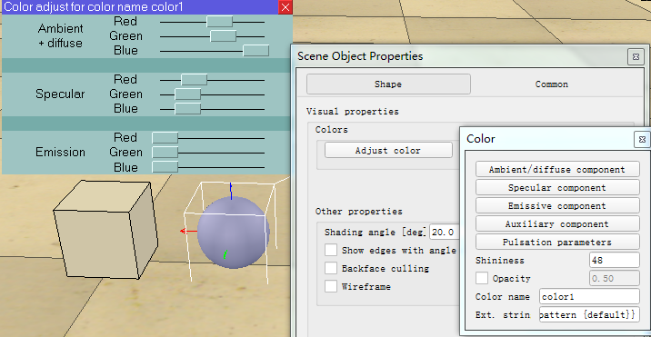This screenshot has height=337, width=651.
Task: Adjust the Specular Green slider
Action: pyautogui.click(x=187, y=94)
